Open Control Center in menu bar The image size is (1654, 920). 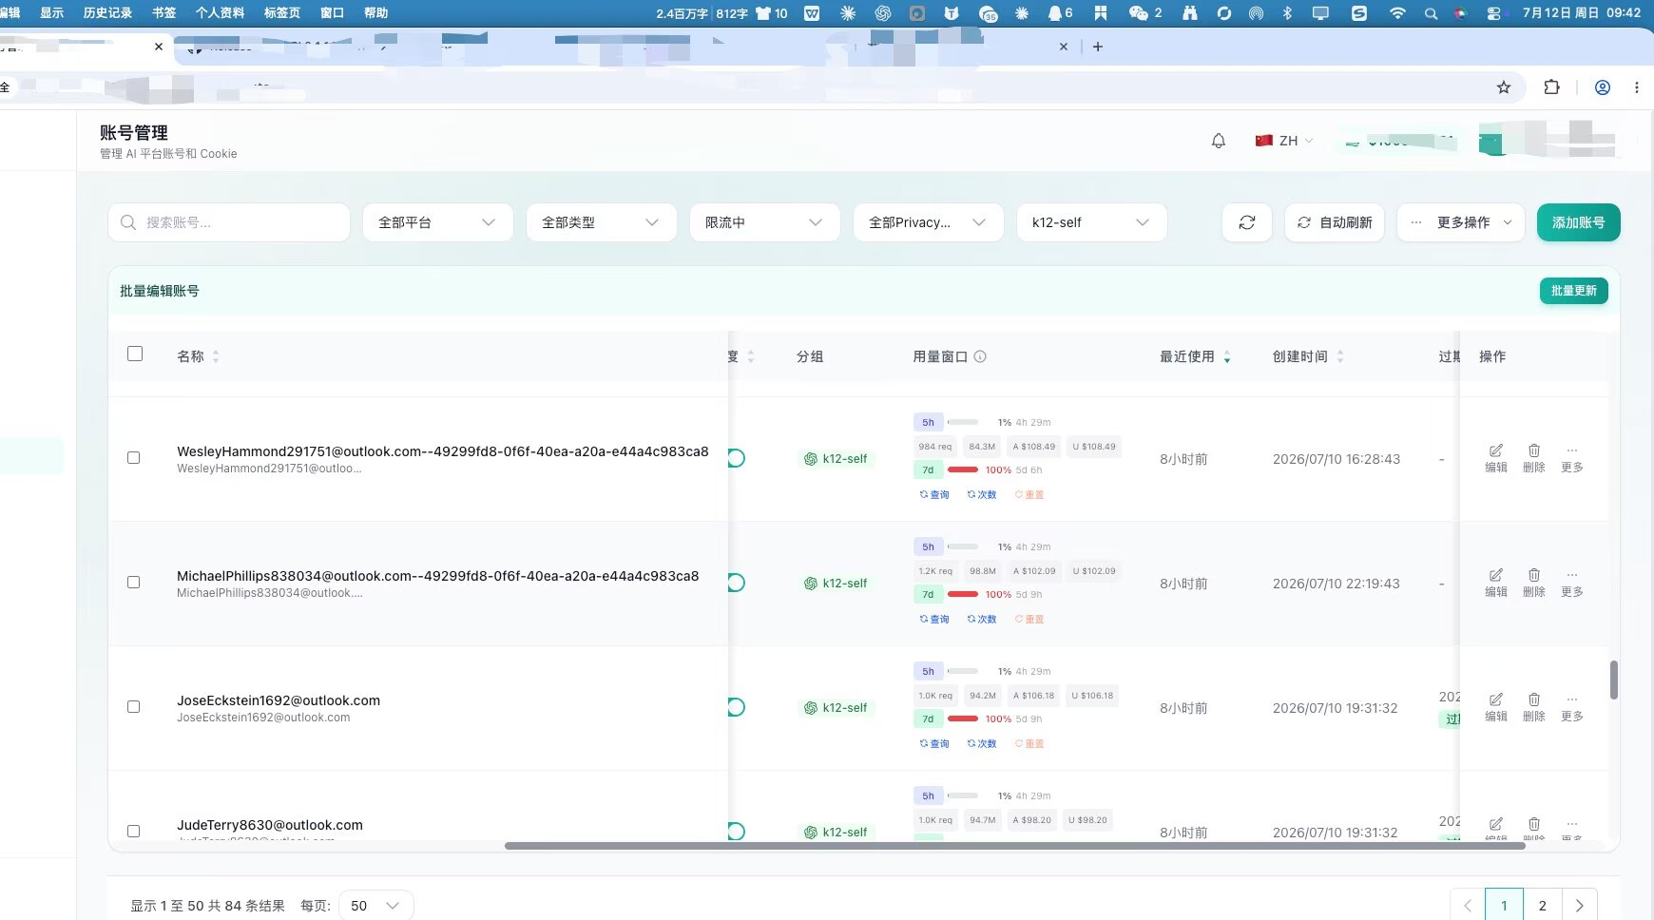point(1493,13)
